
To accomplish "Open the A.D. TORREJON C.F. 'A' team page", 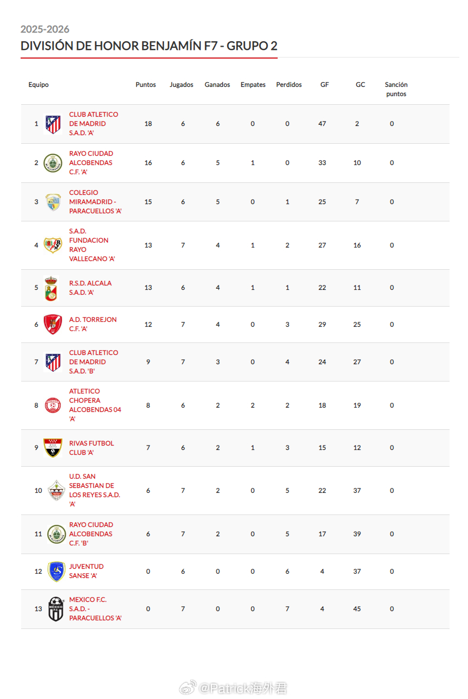I will tap(93, 325).
